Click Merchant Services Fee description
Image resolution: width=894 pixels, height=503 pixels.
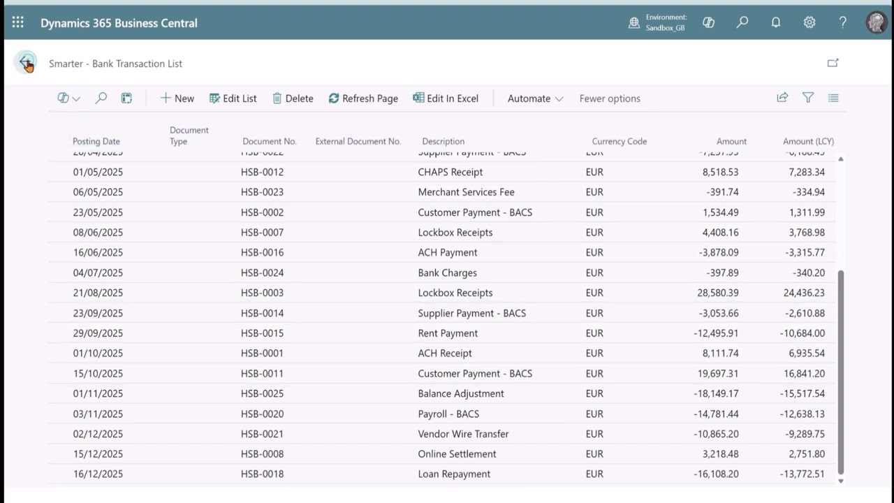click(x=466, y=192)
